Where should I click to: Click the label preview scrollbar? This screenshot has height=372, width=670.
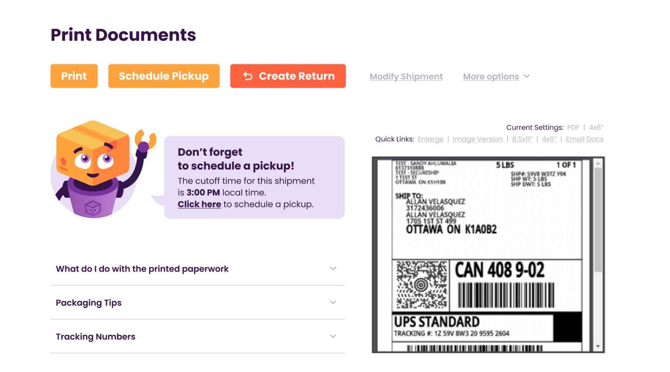[597, 255]
